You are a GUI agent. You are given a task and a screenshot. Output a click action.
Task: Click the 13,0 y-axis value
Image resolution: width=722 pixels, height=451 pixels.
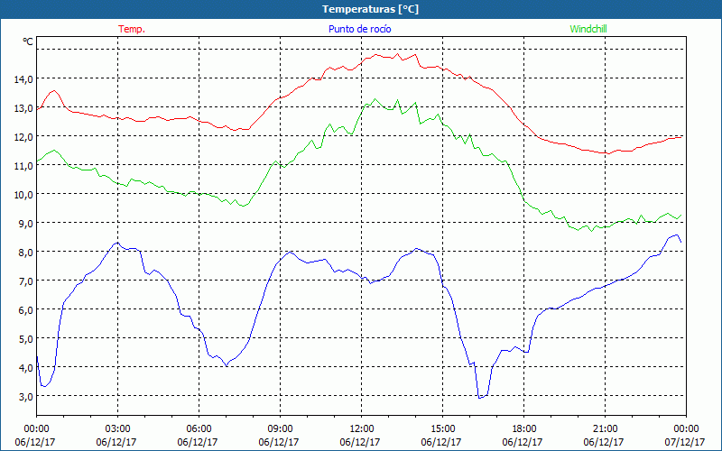(x=23, y=108)
